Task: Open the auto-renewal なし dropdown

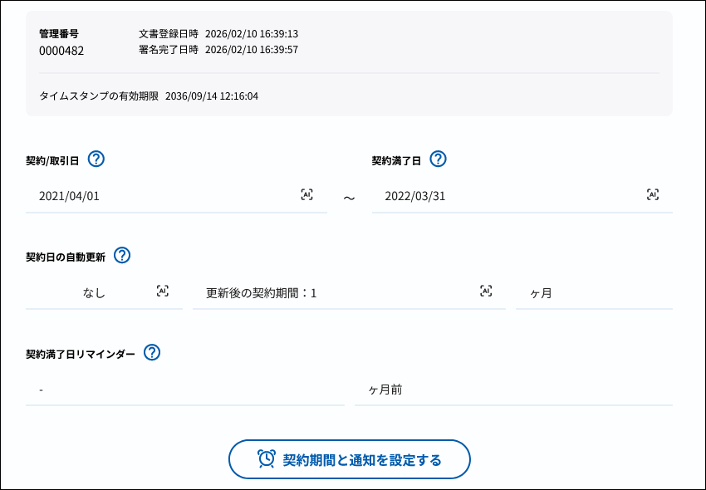Action: [94, 292]
